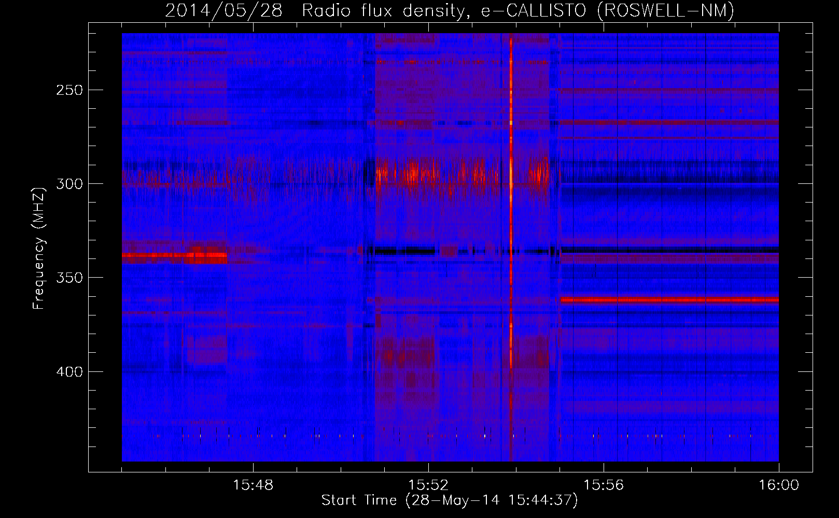This screenshot has height=518, width=839.
Task: Click the '250' frequency axis label
Action: click(69, 90)
